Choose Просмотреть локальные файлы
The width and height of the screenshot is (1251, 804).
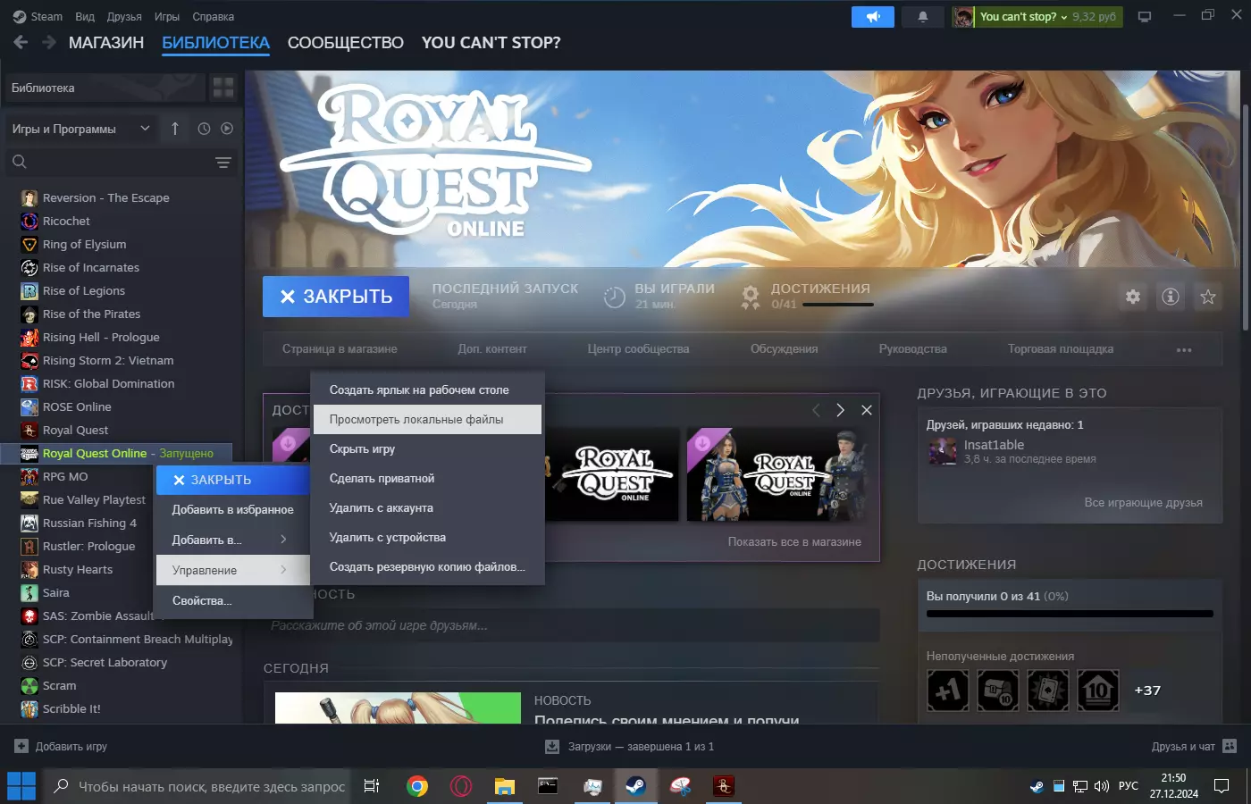tap(427, 419)
